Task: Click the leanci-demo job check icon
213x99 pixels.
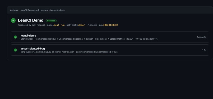Action: click(x=15, y=37)
